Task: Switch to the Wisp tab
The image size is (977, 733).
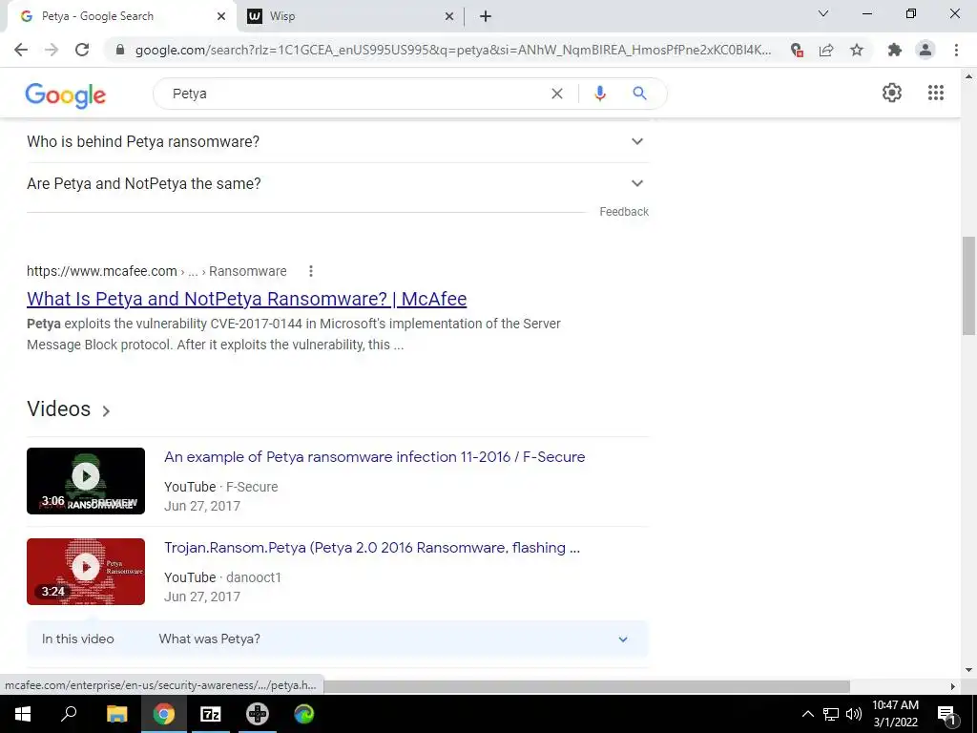Action: (x=351, y=17)
